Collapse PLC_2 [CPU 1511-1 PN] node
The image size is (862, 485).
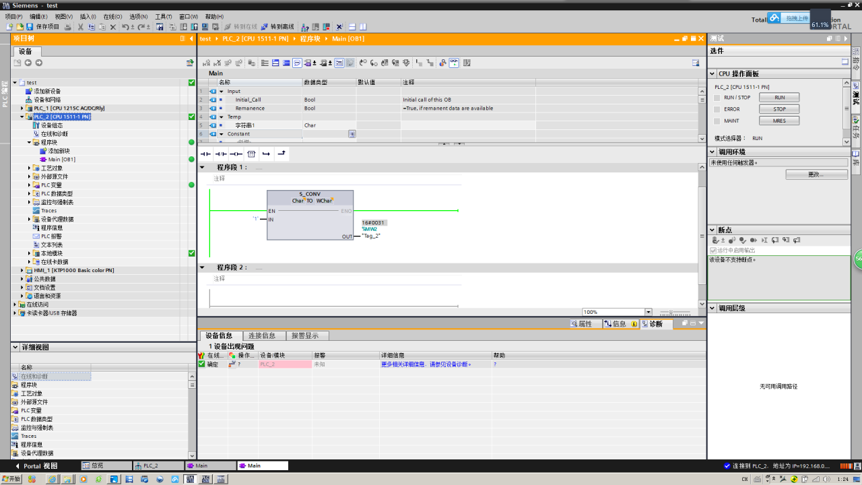tap(22, 117)
